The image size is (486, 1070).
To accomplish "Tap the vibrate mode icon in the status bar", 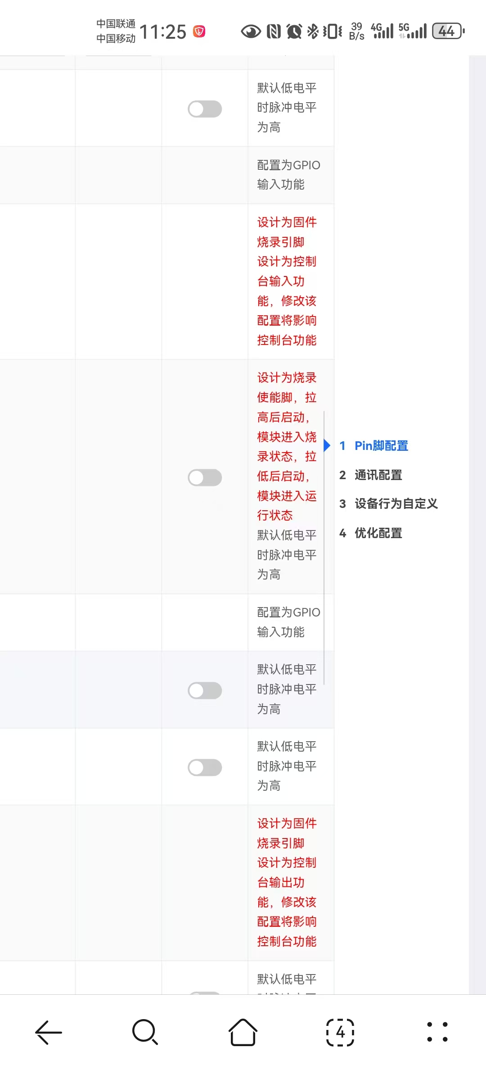I will tap(332, 31).
